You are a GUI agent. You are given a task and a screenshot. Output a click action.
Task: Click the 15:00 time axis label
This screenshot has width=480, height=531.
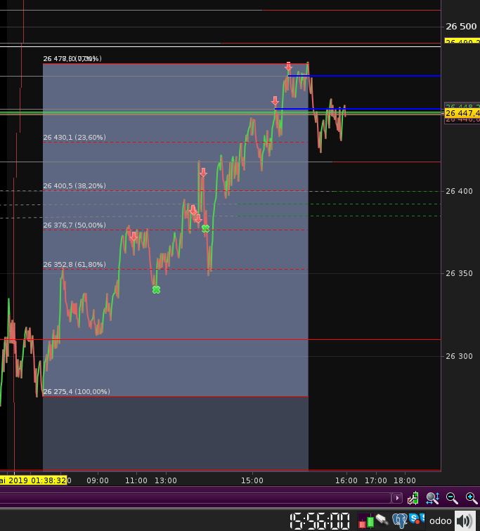252,480
